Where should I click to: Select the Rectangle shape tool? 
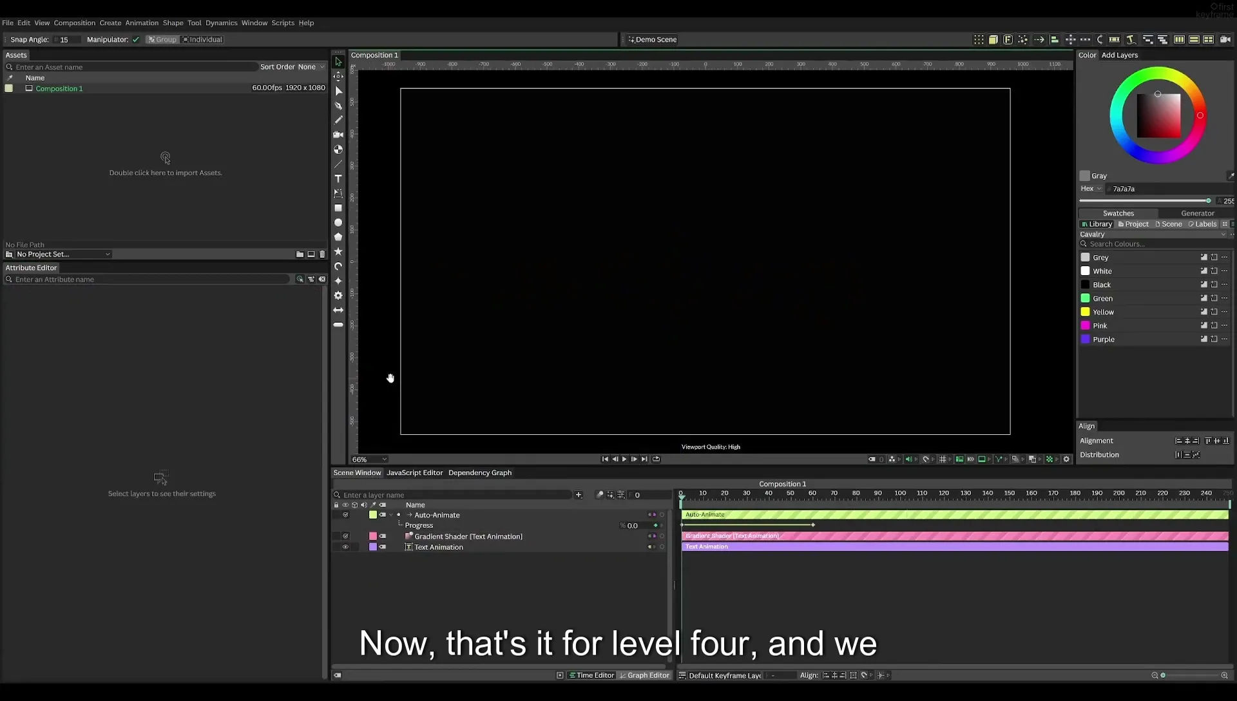pyautogui.click(x=338, y=208)
